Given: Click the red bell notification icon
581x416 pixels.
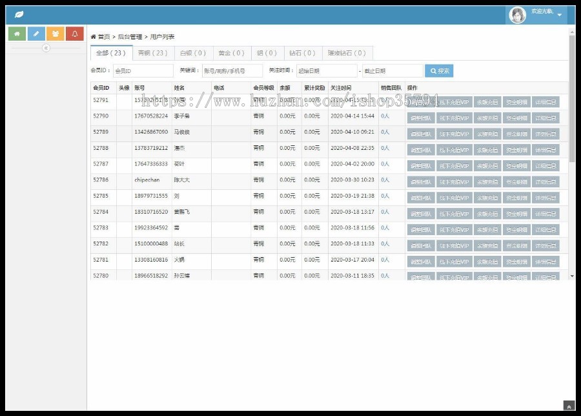Looking at the screenshot, I should tap(75, 34).
